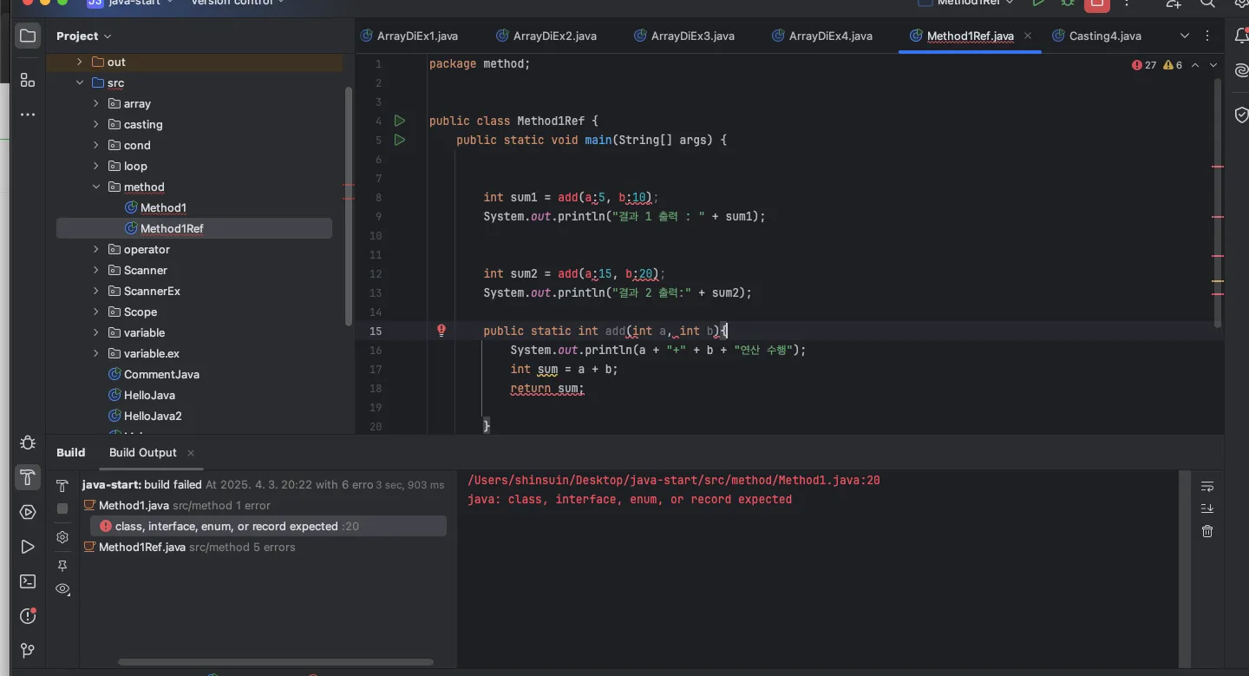1249x676 pixels.
Task: Open the Git version control icon
Action: tap(28, 651)
